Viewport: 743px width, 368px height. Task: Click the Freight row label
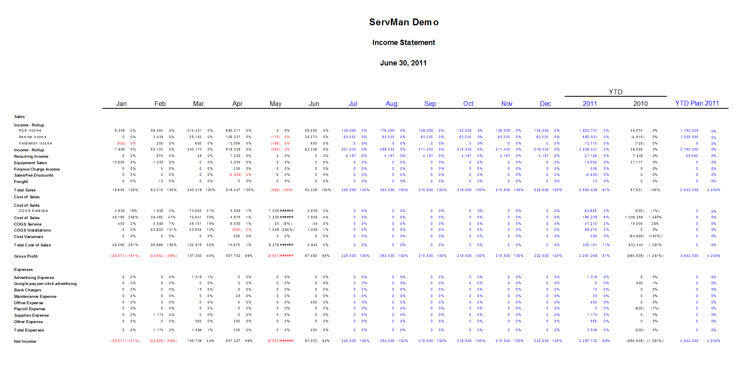21,182
